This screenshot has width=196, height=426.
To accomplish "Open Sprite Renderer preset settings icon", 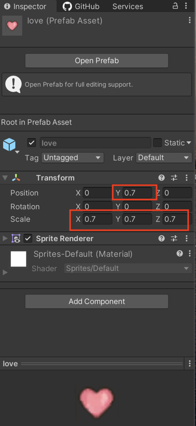I will click(174, 238).
